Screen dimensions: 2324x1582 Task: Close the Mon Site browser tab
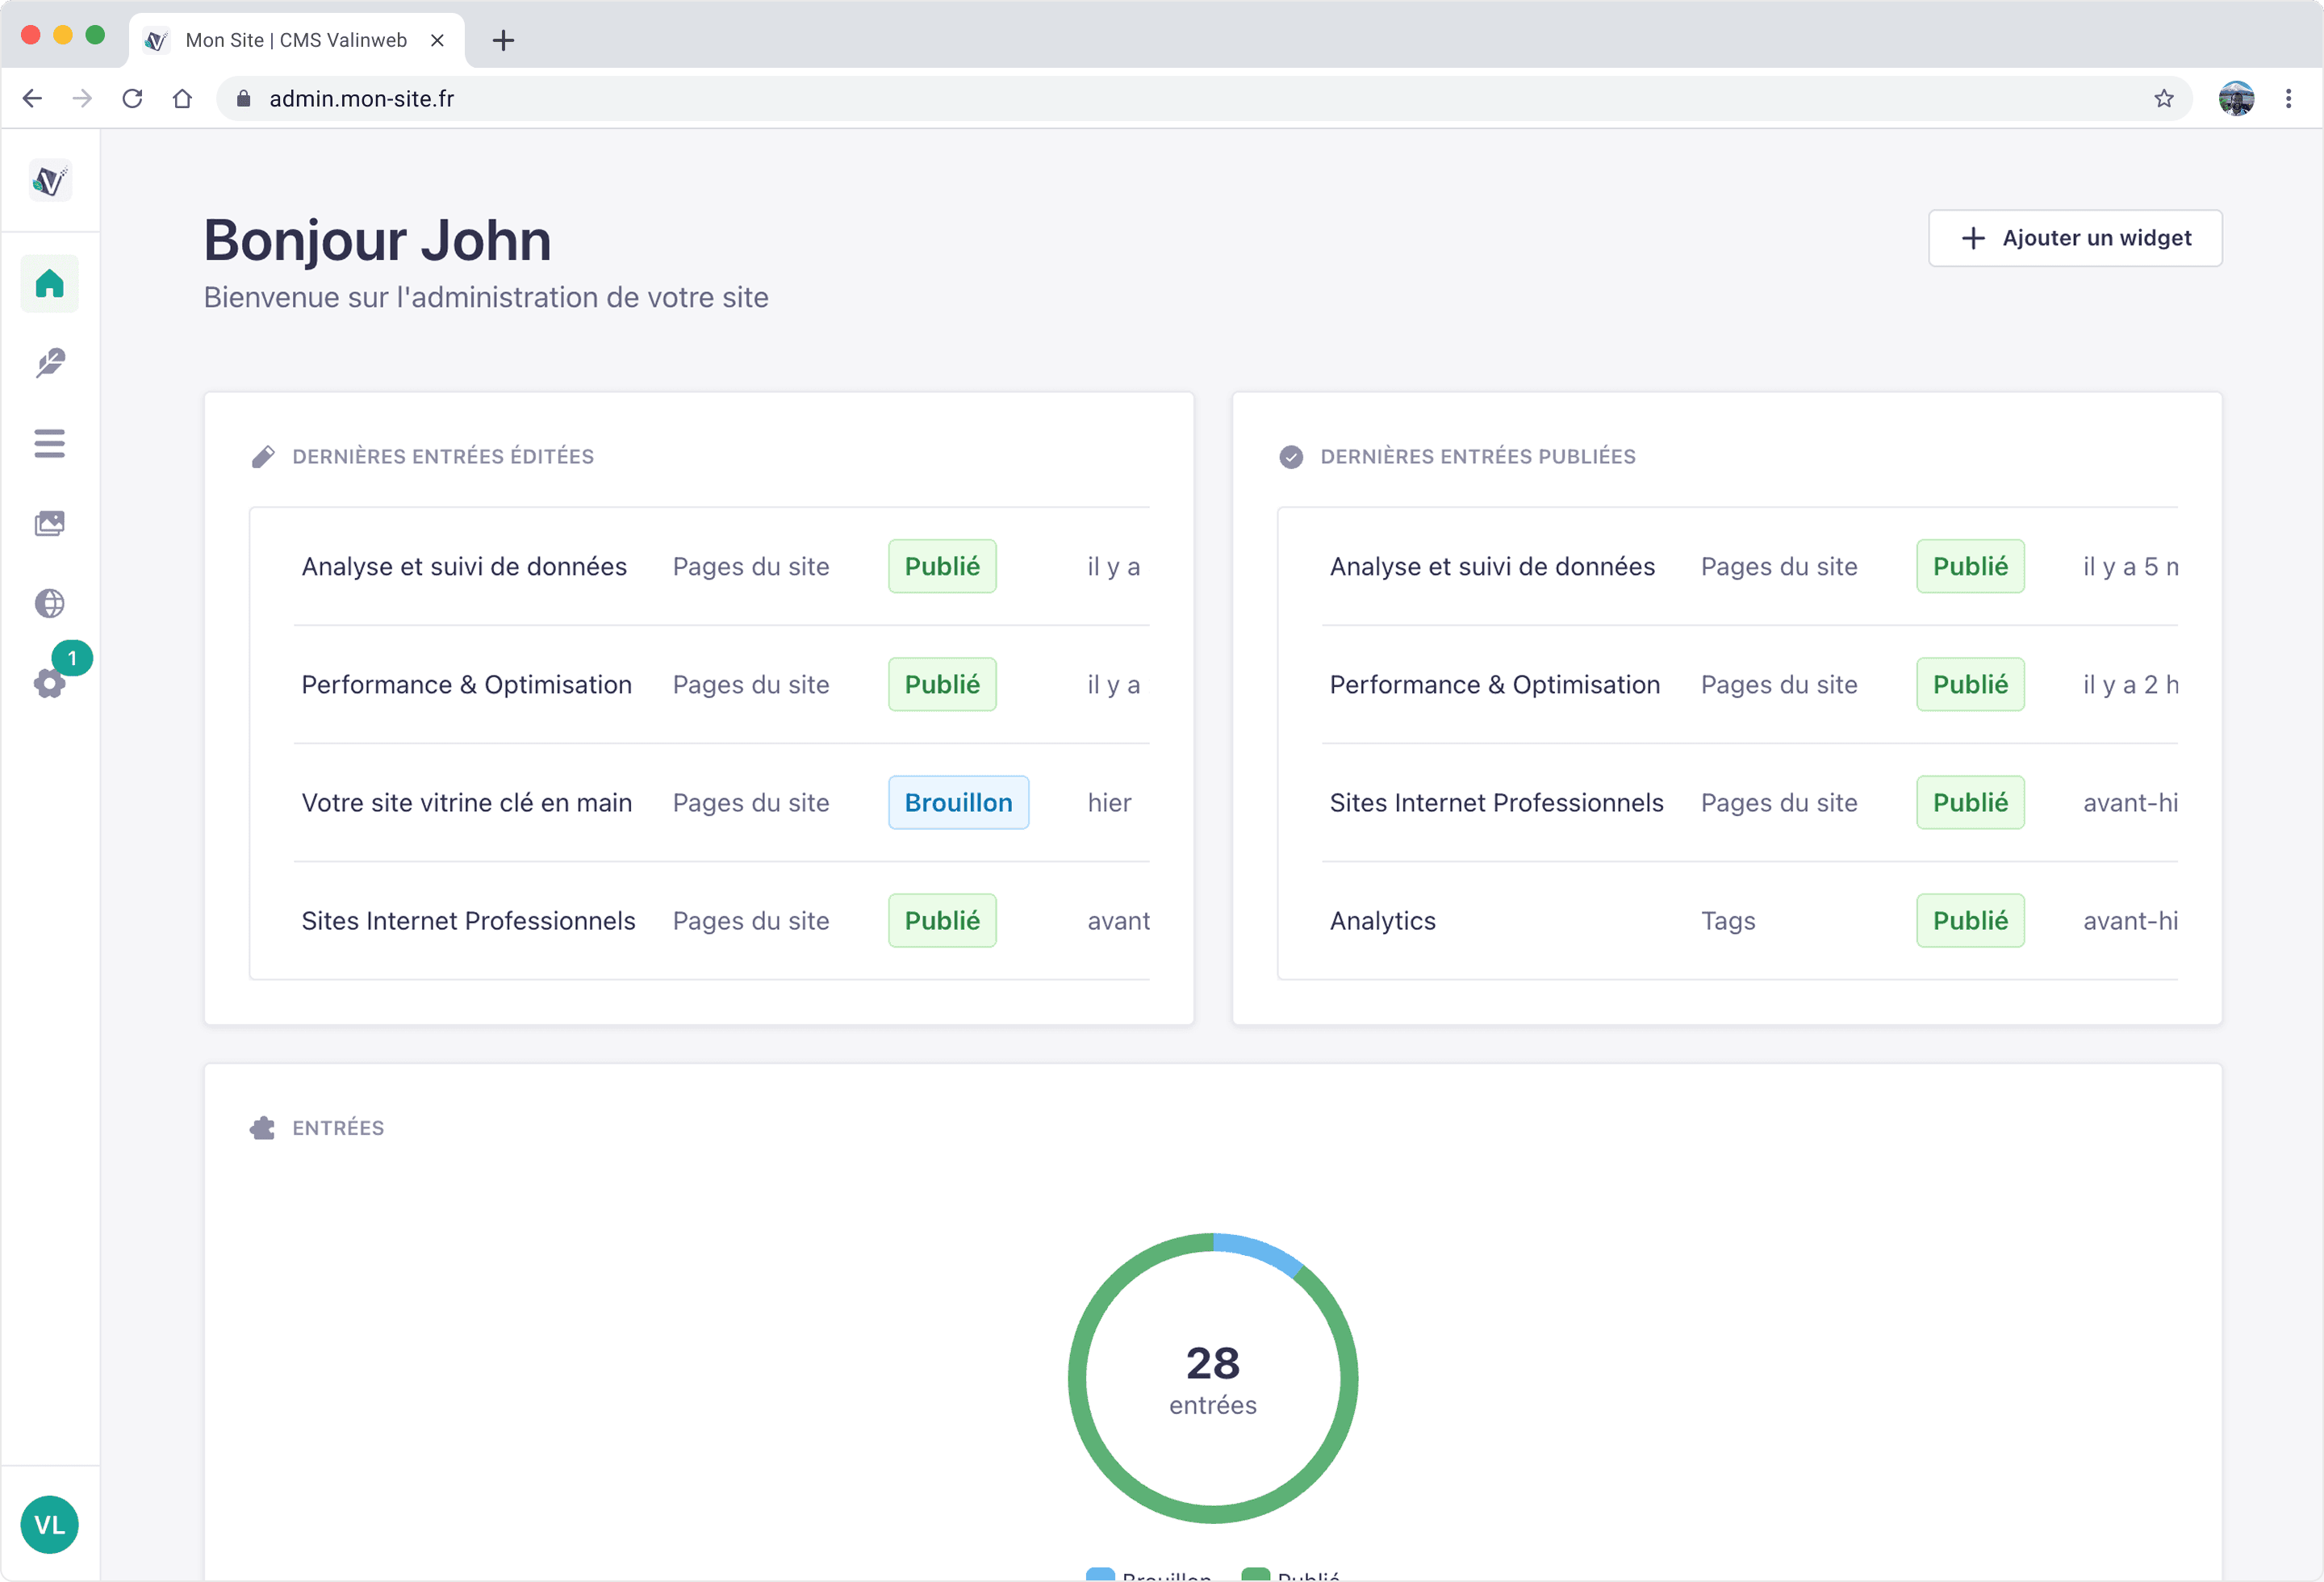[437, 40]
